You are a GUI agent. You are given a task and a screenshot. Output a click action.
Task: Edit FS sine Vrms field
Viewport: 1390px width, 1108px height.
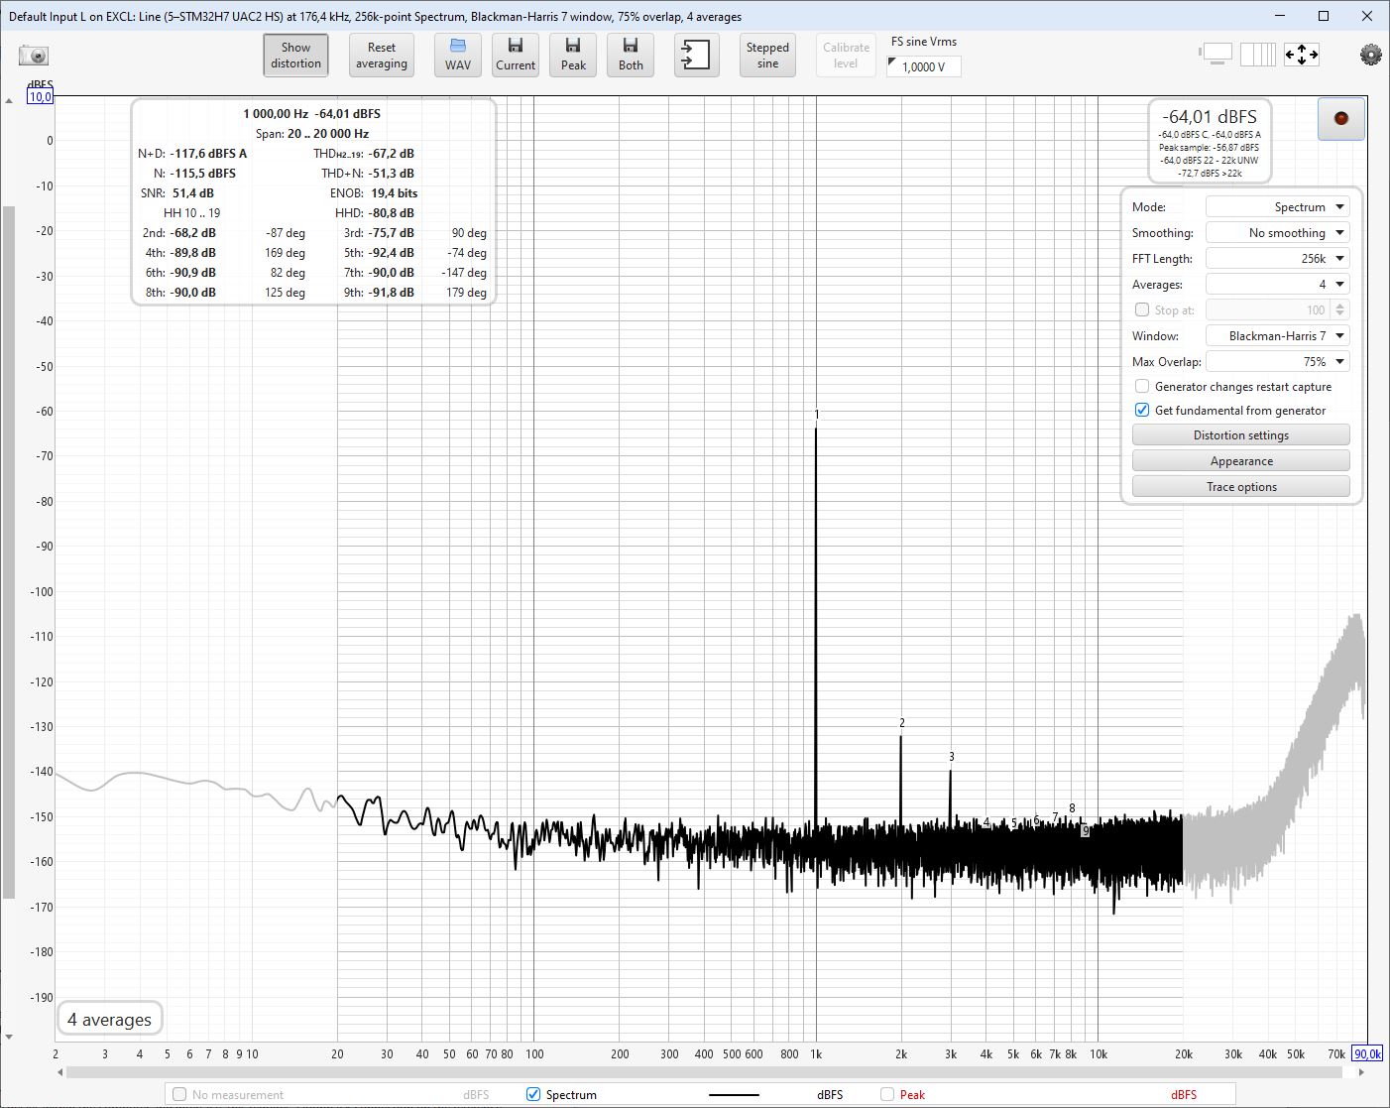point(924,66)
